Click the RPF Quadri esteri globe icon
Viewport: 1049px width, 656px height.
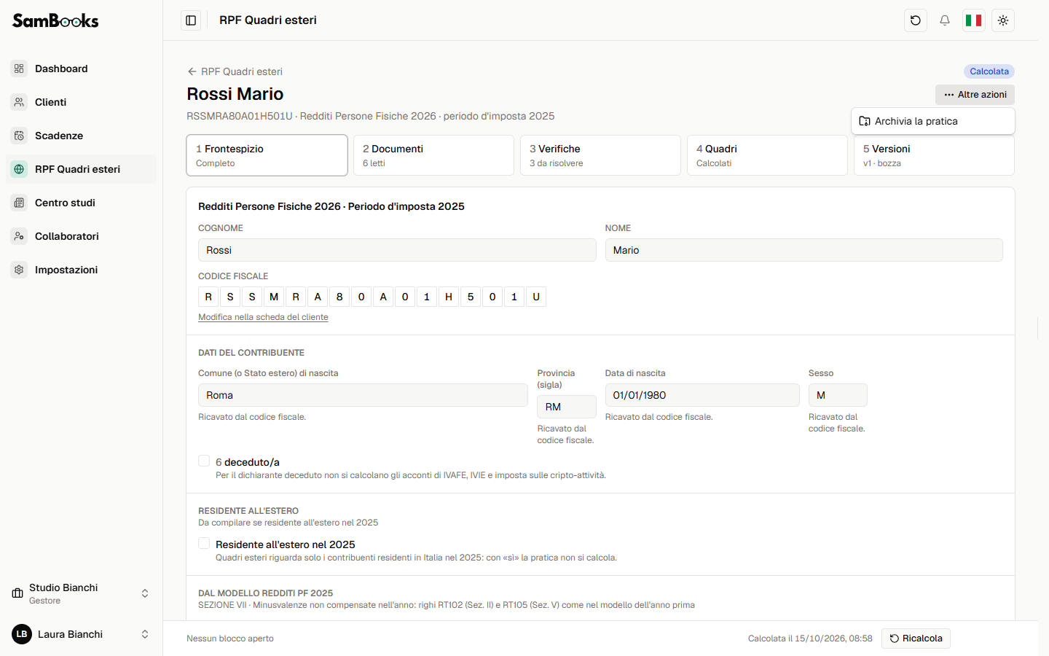click(19, 169)
